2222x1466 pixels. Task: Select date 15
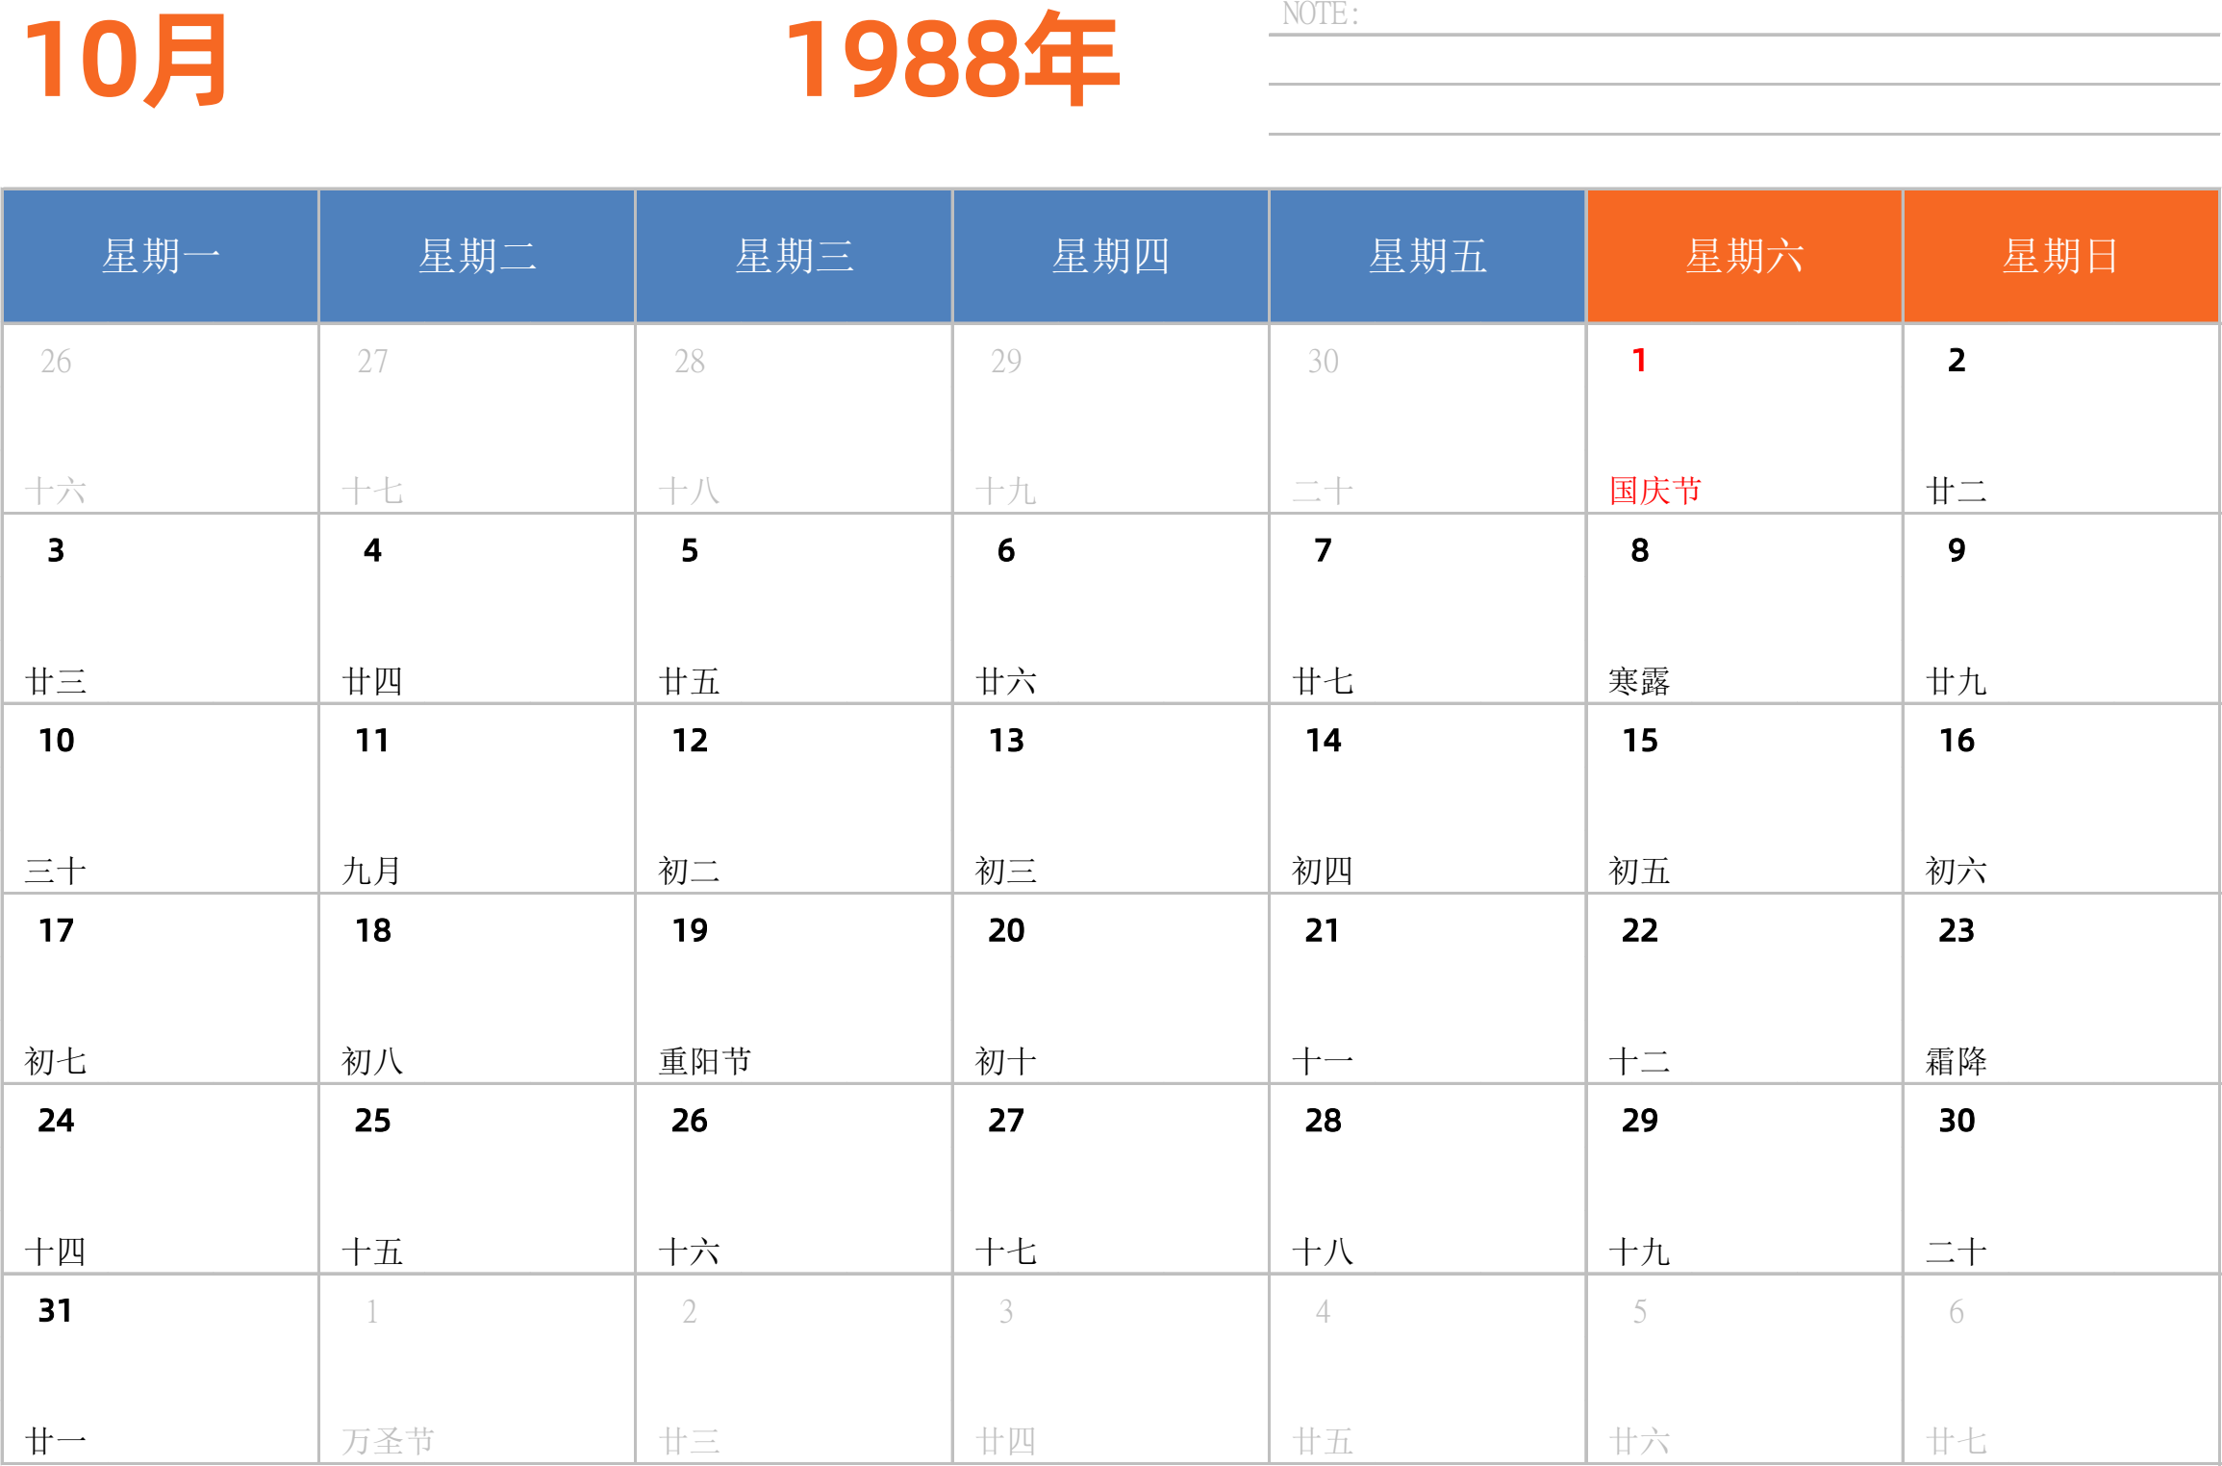tap(1640, 741)
